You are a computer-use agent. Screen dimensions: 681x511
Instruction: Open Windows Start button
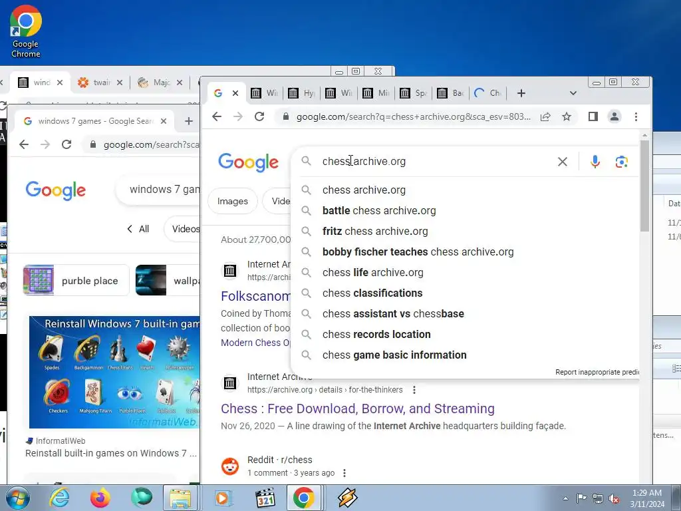(17, 498)
